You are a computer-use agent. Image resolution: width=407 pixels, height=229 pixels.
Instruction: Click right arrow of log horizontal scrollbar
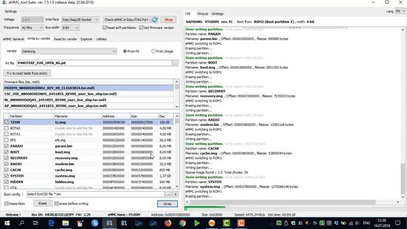398,202
